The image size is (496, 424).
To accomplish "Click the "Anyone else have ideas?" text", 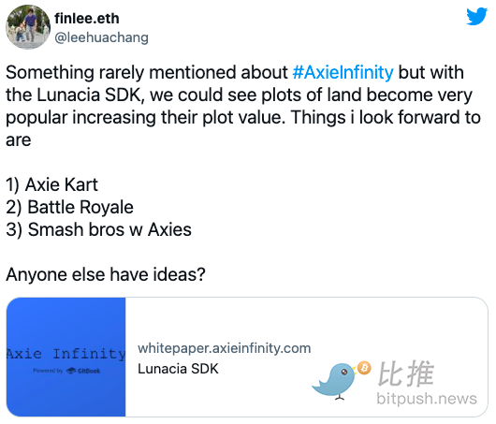I will tap(106, 274).
